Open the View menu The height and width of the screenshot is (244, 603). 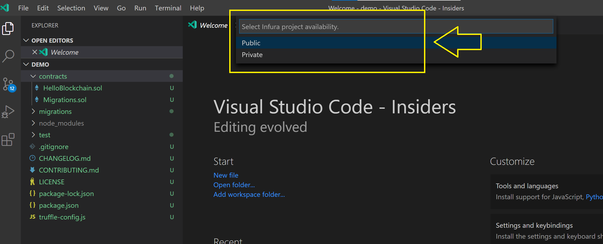coord(101,8)
